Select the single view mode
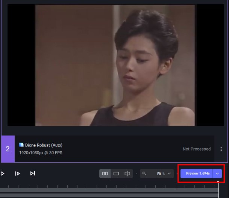The image size is (229, 198). click(116, 174)
